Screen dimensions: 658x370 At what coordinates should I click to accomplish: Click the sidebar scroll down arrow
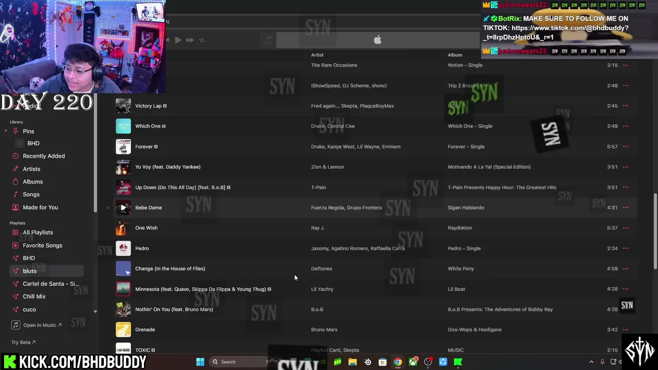pos(95,311)
